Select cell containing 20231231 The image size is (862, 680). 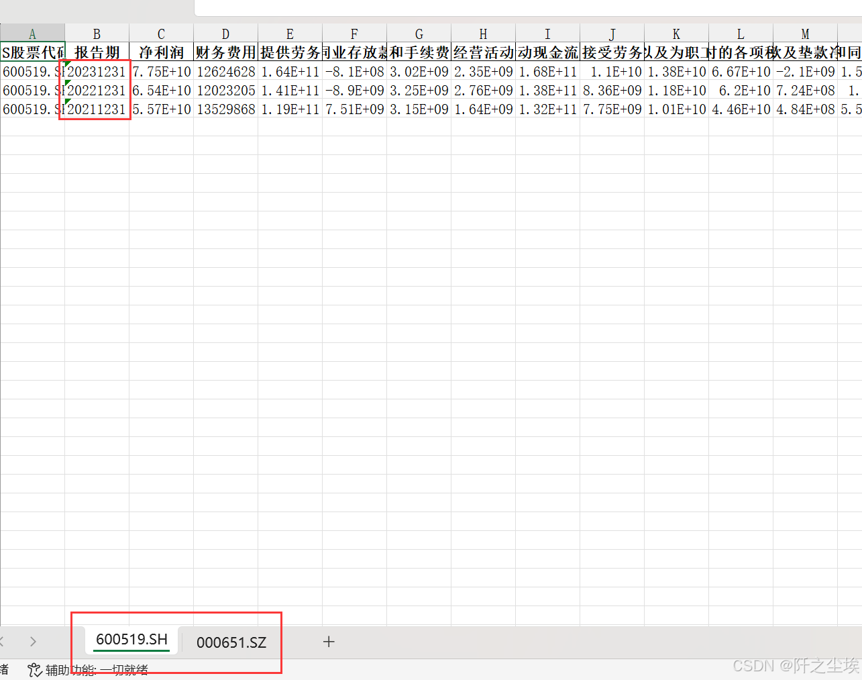[x=97, y=71]
